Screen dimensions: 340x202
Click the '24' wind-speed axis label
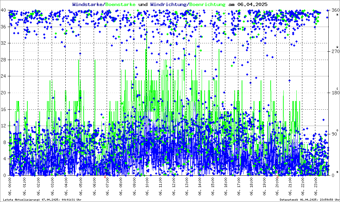pyautogui.click(x=3, y=76)
